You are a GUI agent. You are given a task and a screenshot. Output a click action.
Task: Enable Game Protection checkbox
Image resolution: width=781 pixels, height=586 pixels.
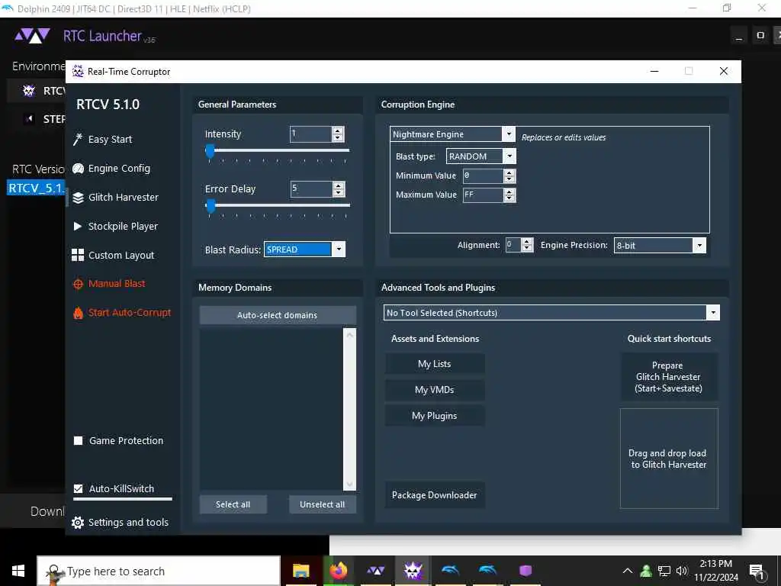pos(79,440)
